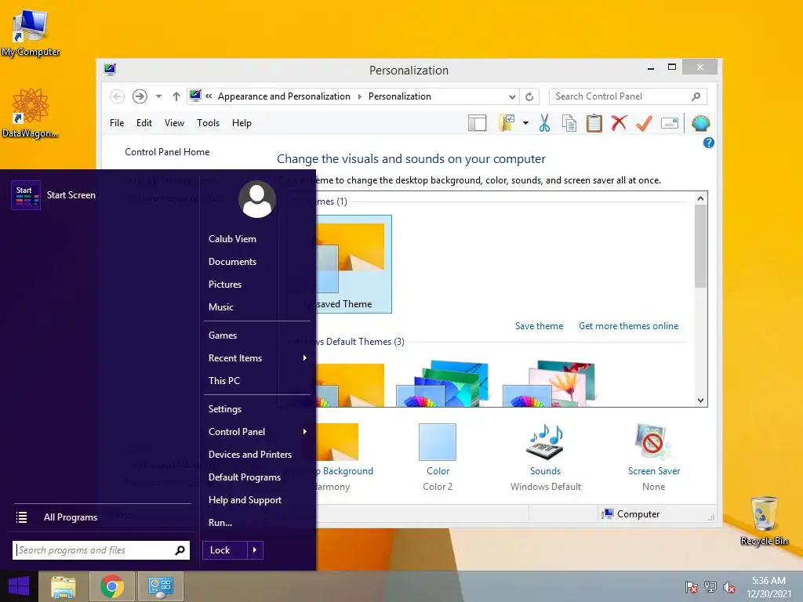Click the Cut scissors icon in toolbar

[544, 123]
